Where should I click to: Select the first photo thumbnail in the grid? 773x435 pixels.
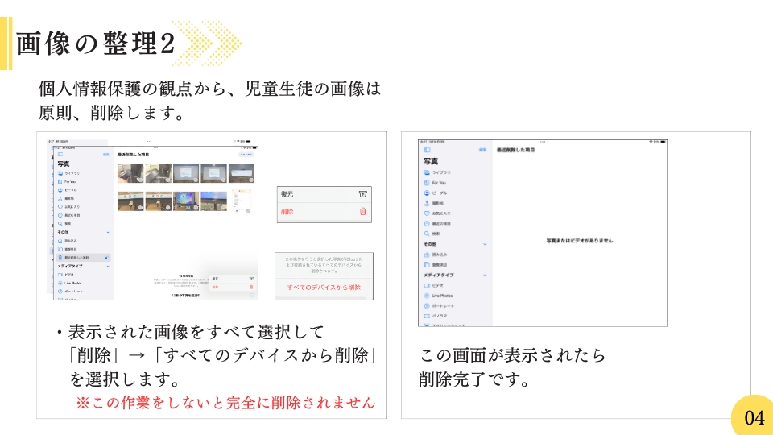130,173
